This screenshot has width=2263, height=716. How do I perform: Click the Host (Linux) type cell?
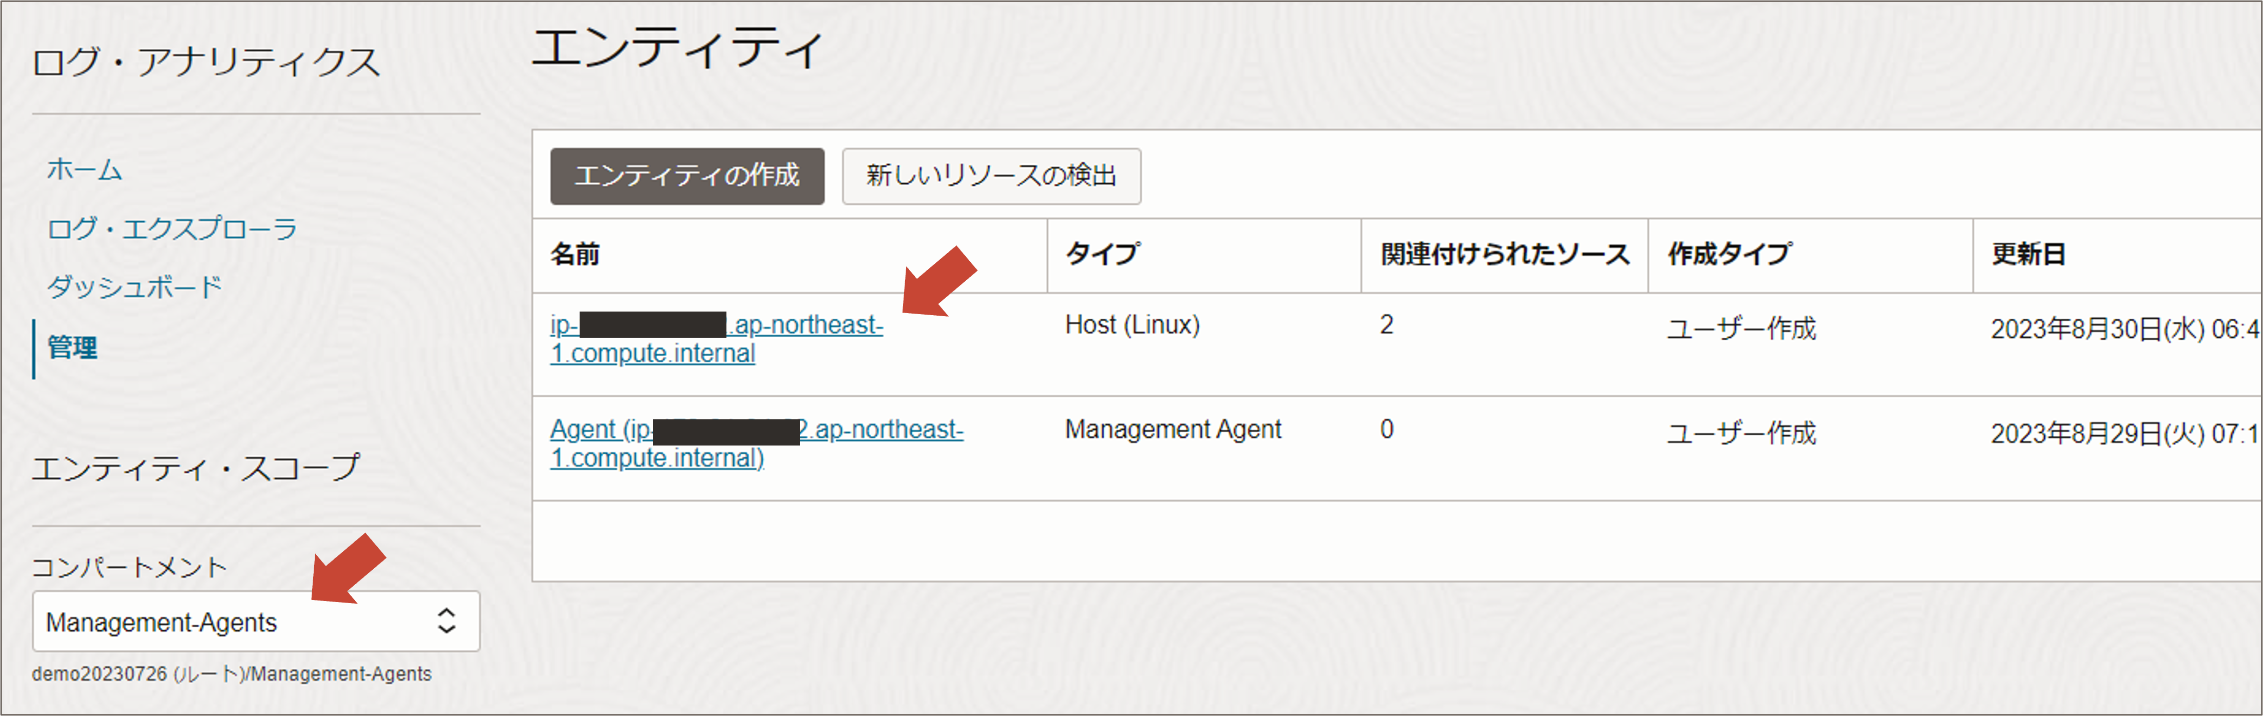pos(1131,326)
